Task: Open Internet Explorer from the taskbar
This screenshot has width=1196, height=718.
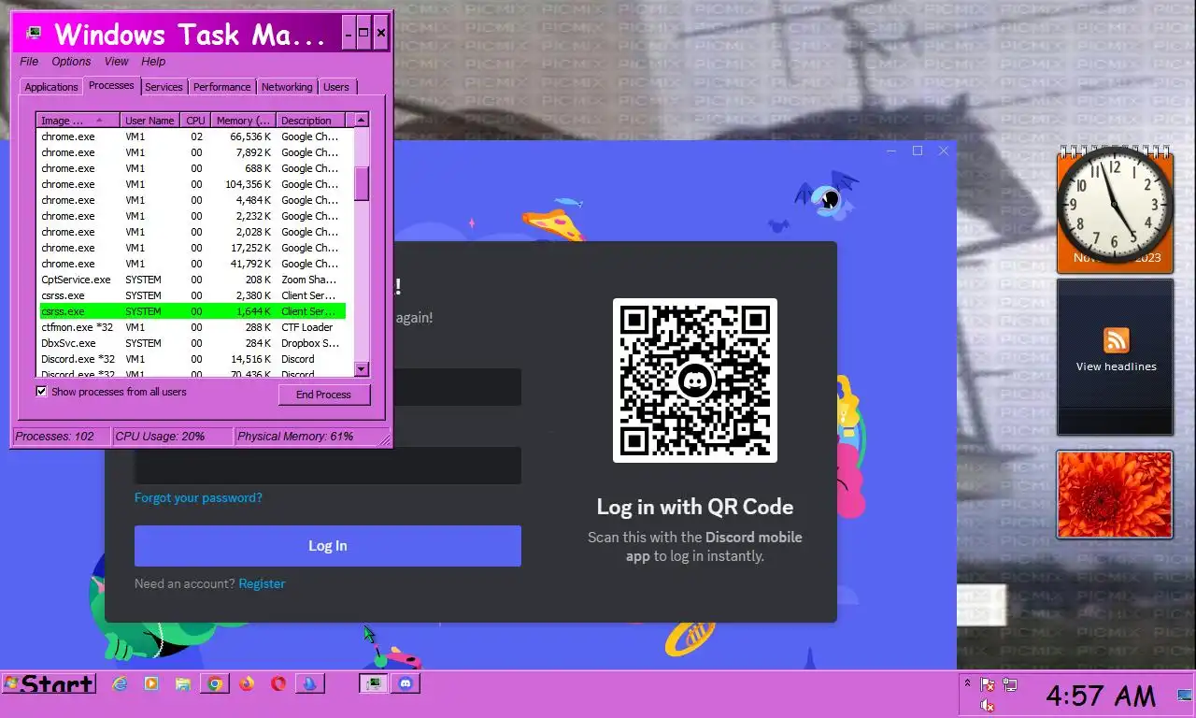Action: click(120, 684)
